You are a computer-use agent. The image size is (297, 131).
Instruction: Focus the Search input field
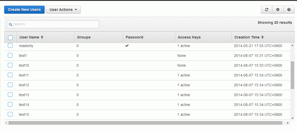pos(53,24)
